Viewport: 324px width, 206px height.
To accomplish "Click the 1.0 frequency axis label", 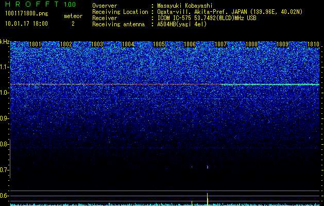I will coord(4,93).
